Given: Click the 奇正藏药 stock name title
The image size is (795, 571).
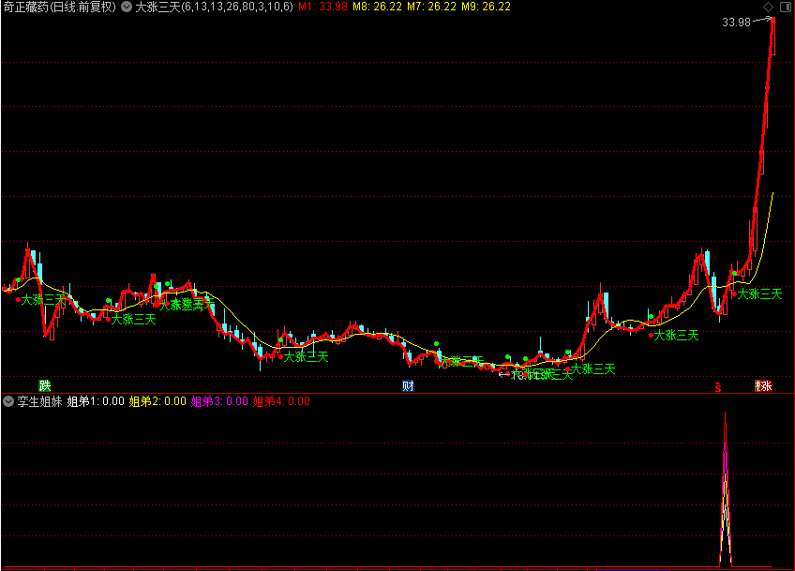Looking at the screenshot, I should [24, 7].
